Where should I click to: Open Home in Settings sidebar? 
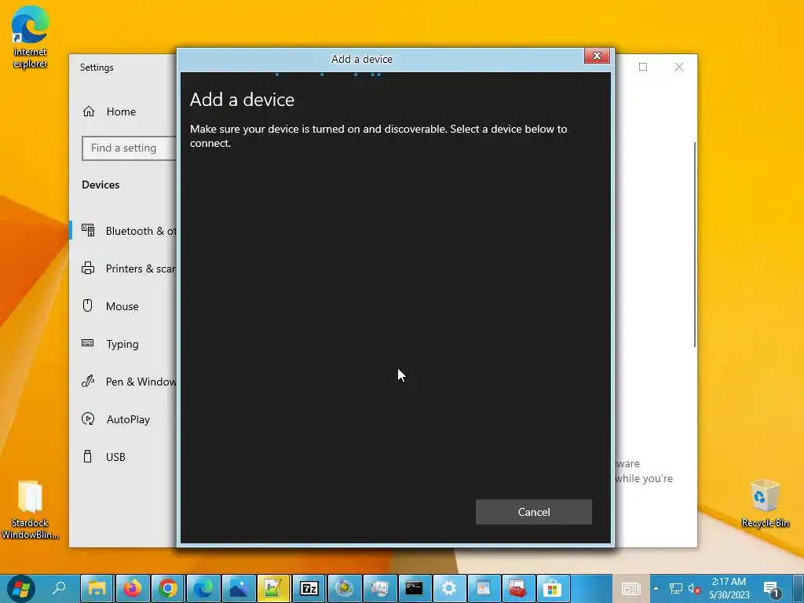[x=123, y=111]
